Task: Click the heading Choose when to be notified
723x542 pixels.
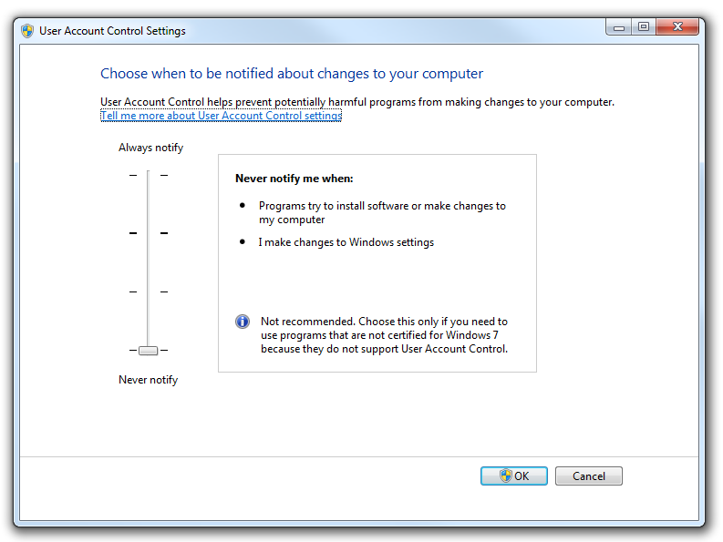Action: pos(292,74)
